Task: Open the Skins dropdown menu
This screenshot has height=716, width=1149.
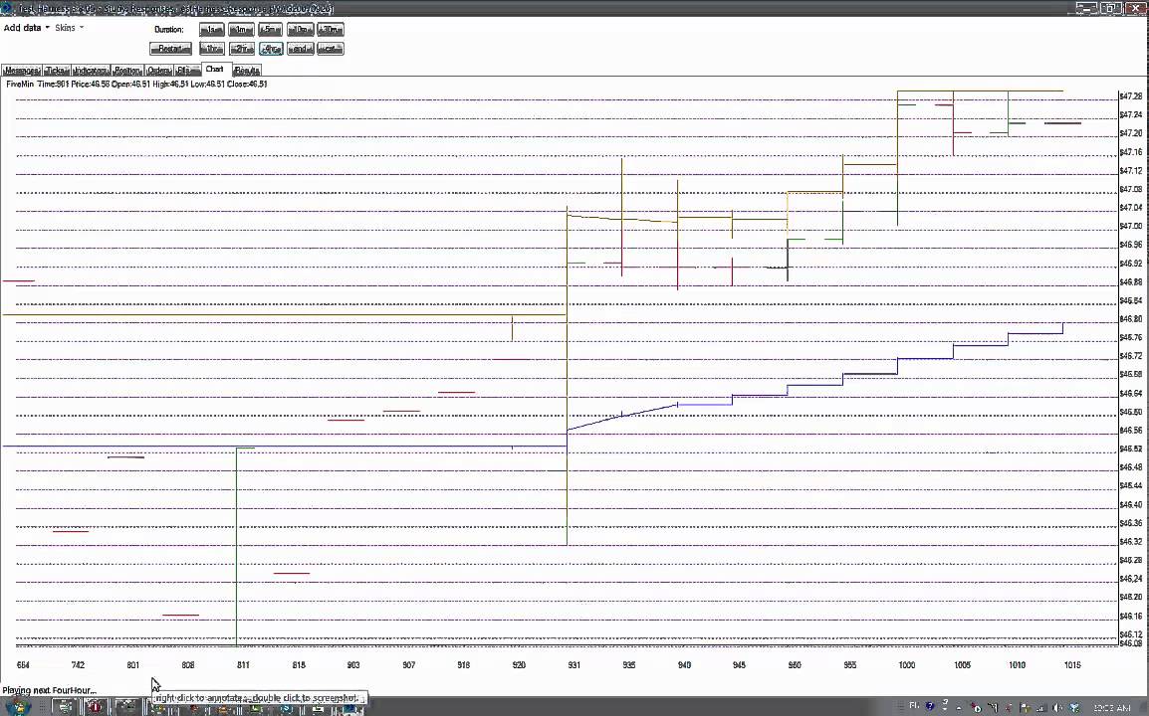Action: (x=70, y=28)
